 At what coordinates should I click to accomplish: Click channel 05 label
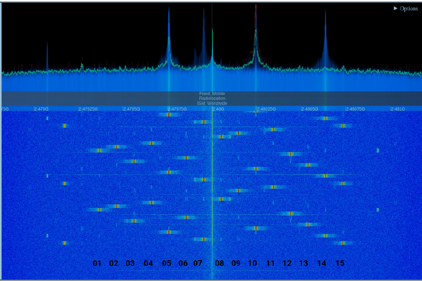pos(167,263)
